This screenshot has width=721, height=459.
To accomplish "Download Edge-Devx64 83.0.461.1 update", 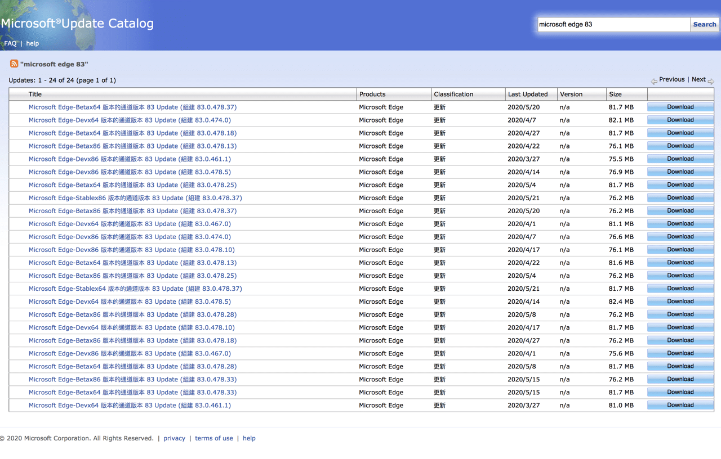I will (680, 405).
